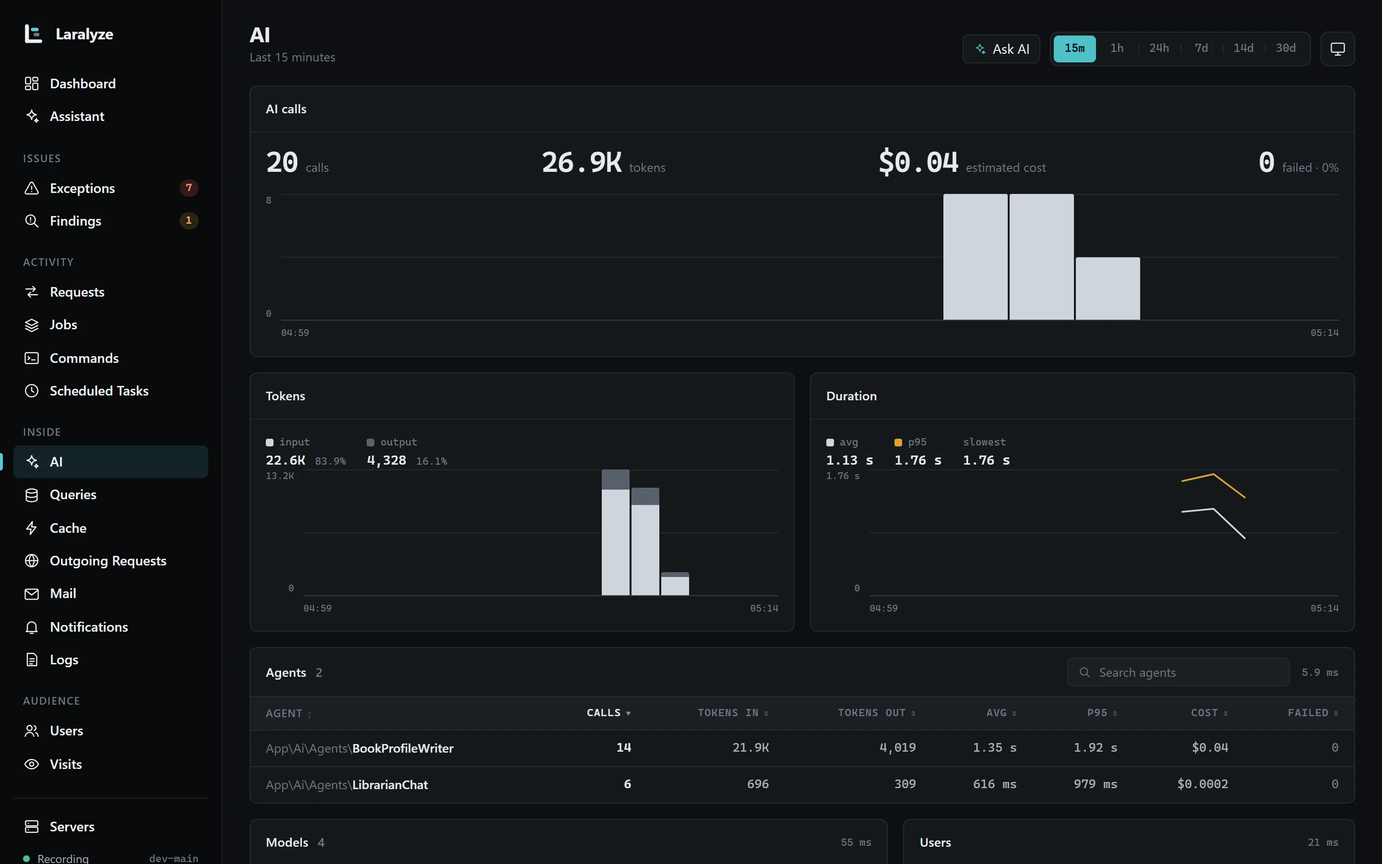
Task: Select the 14d time range
Action: point(1243,48)
